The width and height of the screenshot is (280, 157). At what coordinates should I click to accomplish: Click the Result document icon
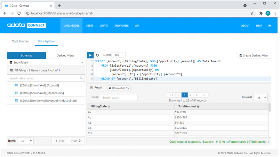pyautogui.click(x=92, y=87)
